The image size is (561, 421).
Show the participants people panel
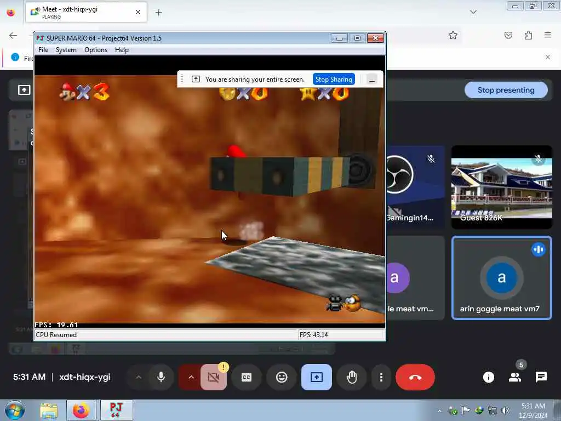point(515,377)
